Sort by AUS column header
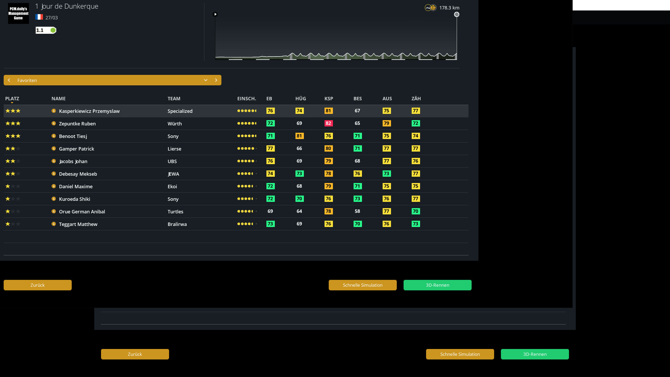 pos(387,99)
